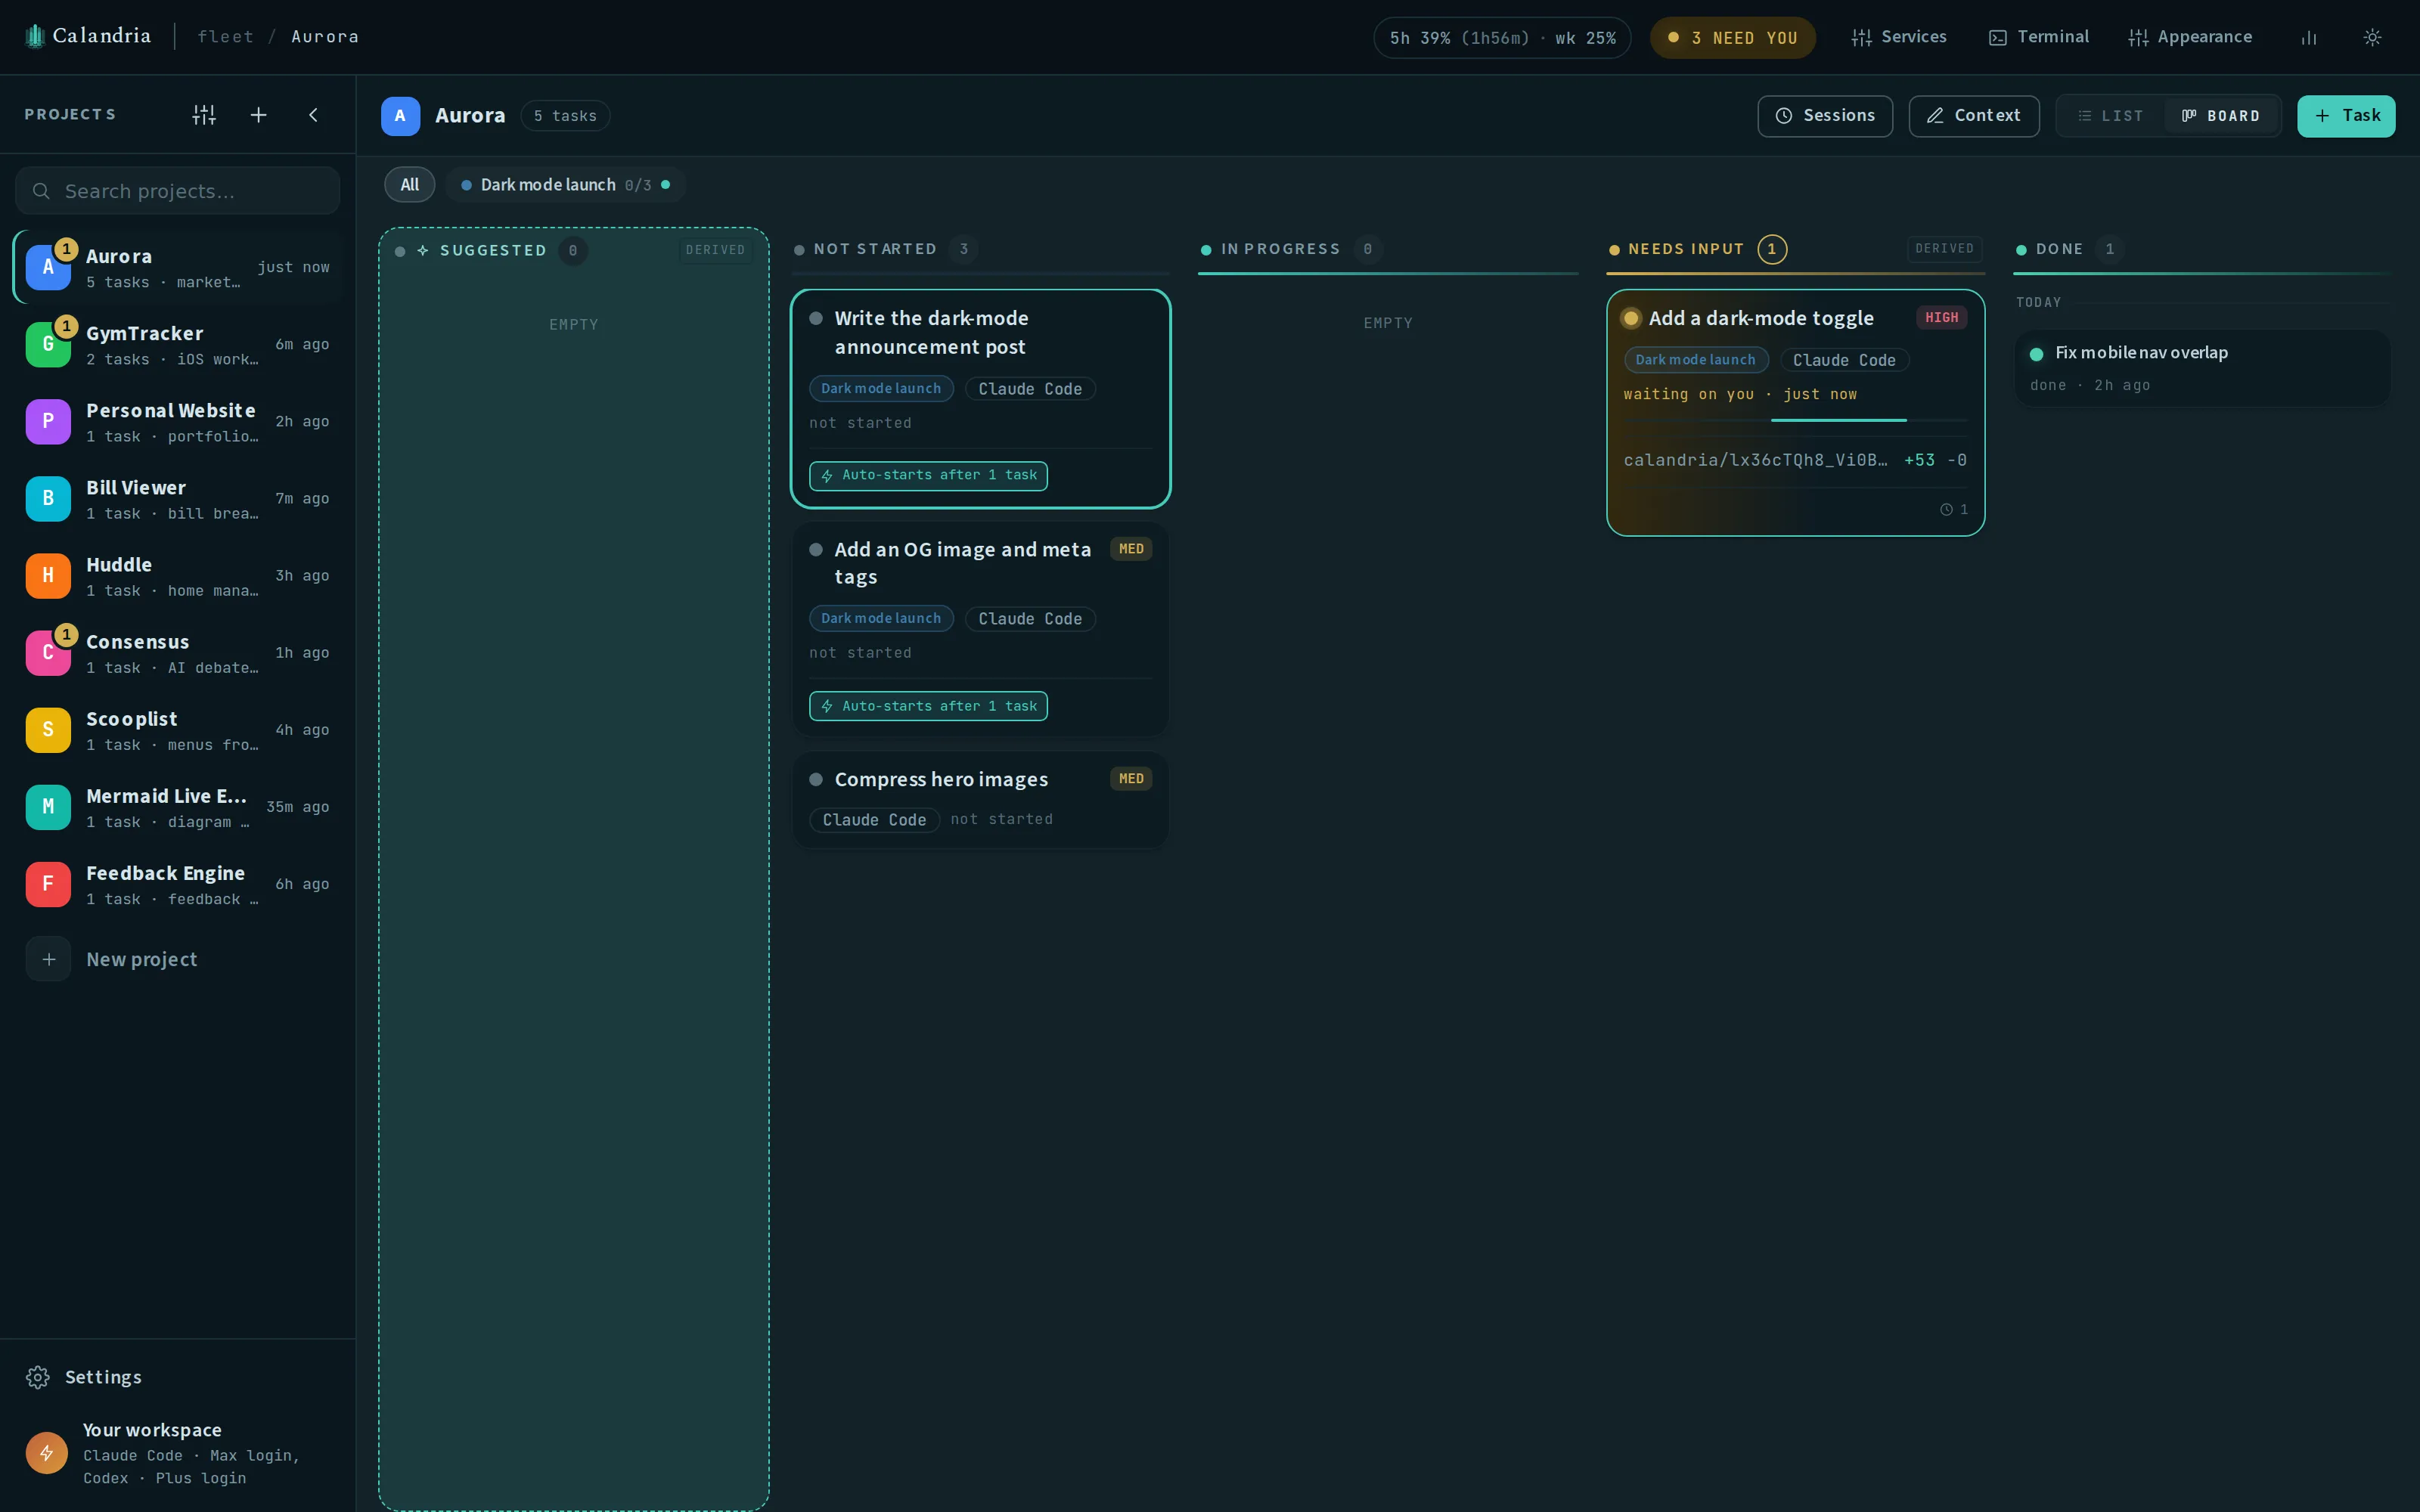Collapse the projects sidebar with the chevron

[314, 115]
